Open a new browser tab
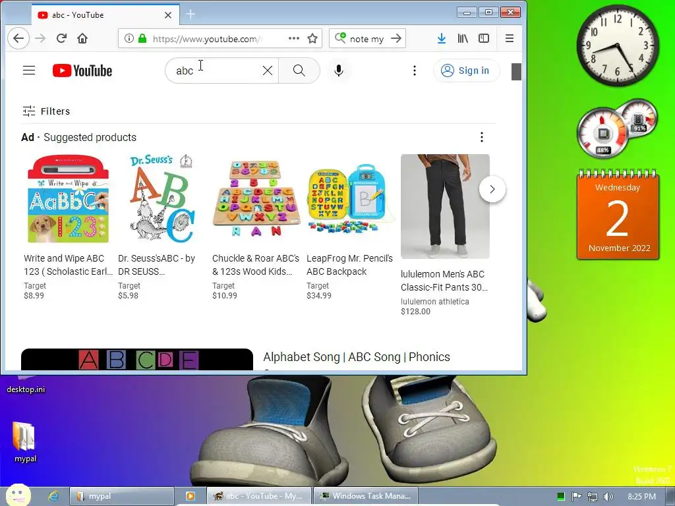This screenshot has height=506, width=675. point(191,14)
